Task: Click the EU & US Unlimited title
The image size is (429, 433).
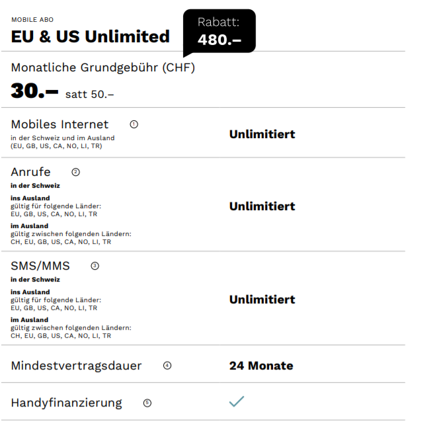Action: (90, 36)
